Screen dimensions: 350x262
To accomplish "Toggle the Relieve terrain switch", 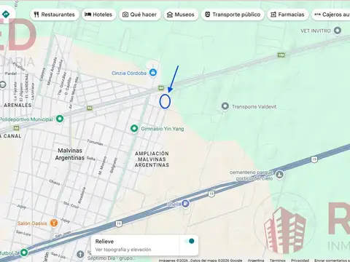I will tap(190, 241).
